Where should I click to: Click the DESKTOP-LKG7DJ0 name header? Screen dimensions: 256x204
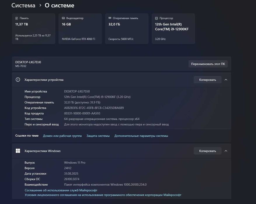coord(28,62)
